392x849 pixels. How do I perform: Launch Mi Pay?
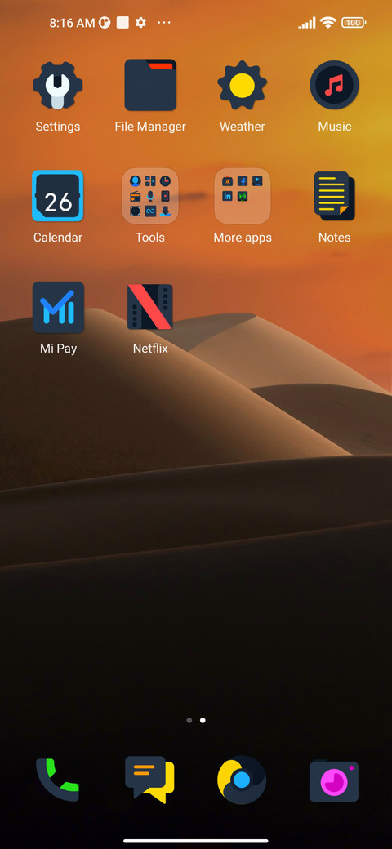pyautogui.click(x=58, y=307)
